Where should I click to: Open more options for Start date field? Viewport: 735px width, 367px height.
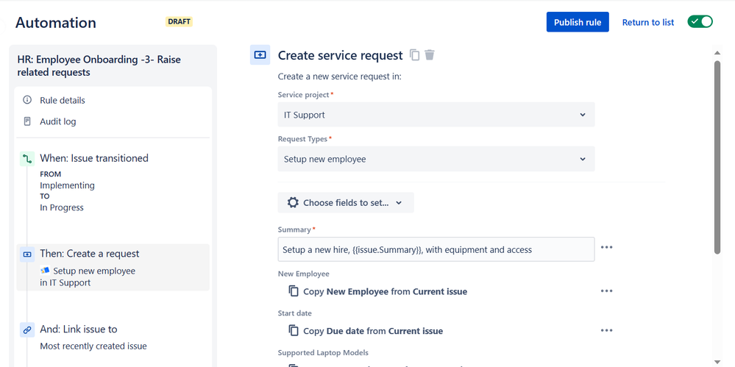point(606,330)
